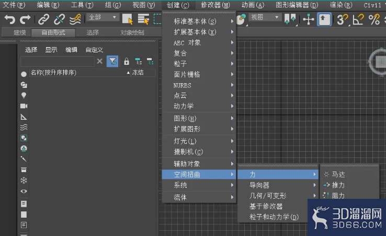Image resolution: width=386 pixels, height=236 pixels.
Task: Click the keyboard shortcut override toggle
Action: pyautogui.click(x=324, y=19)
